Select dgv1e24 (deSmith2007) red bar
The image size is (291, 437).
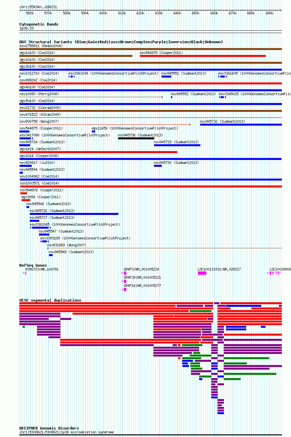(x=98, y=152)
